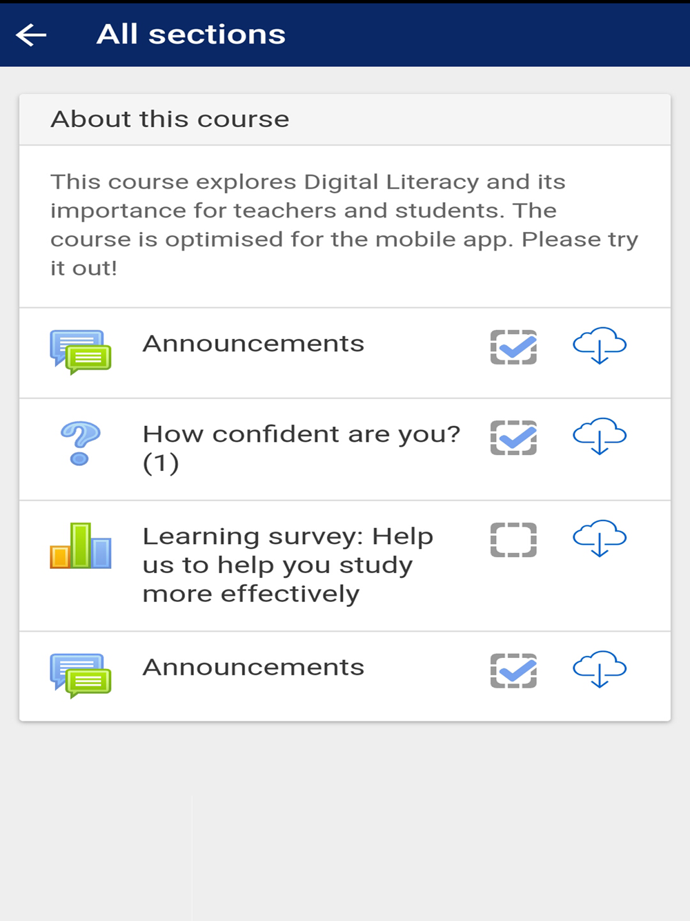Download the 'How confident are you?' activity
This screenshot has height=921, width=690.
point(600,436)
